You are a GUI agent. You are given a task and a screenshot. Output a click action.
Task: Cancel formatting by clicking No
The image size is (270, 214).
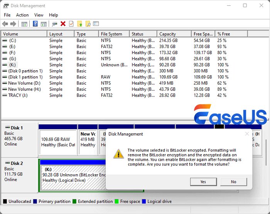[233, 182]
